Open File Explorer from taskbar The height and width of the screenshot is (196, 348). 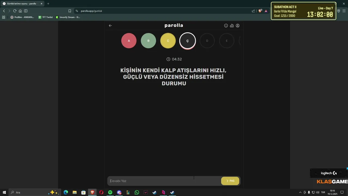pyautogui.click(x=74, y=192)
